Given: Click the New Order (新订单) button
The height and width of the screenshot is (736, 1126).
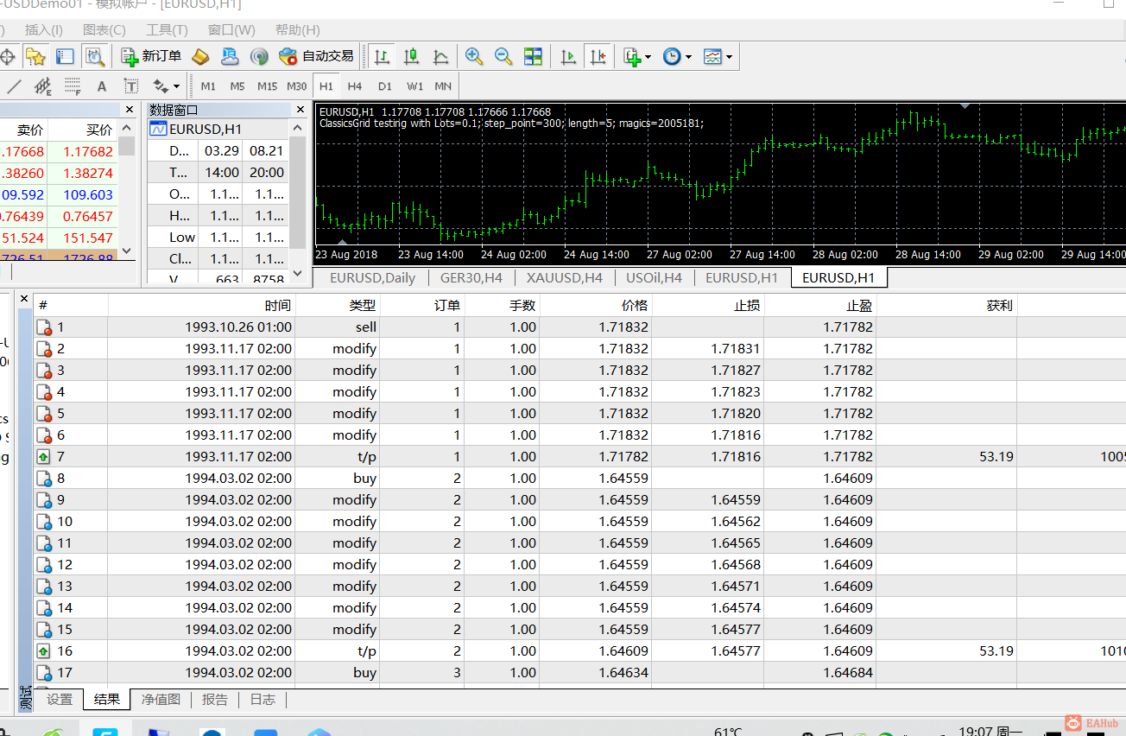Looking at the screenshot, I should (152, 57).
